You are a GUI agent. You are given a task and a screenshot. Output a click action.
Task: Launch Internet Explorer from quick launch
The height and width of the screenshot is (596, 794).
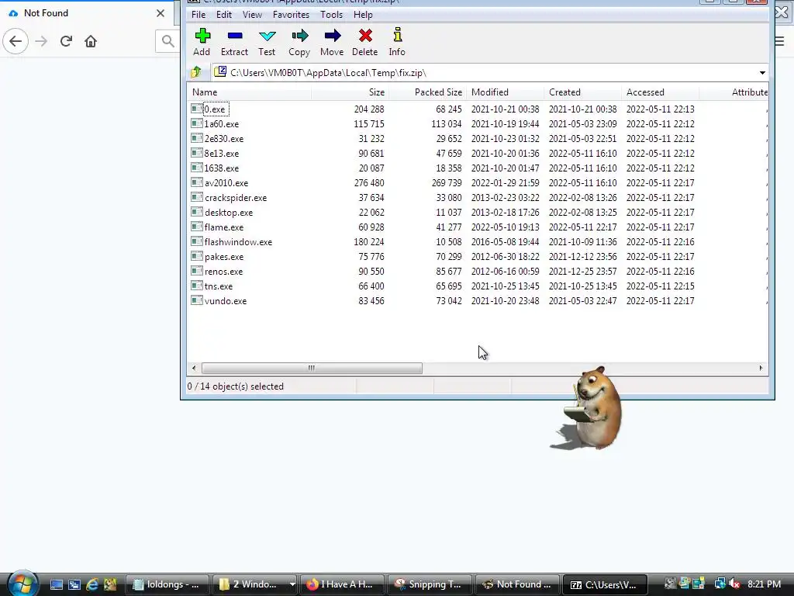pos(92,584)
